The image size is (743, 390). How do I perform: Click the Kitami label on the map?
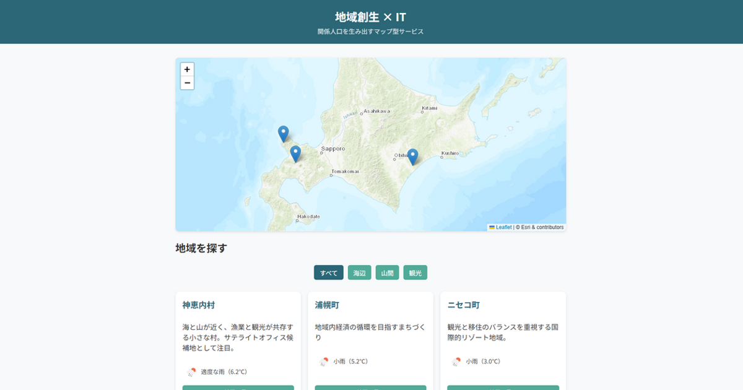click(429, 108)
